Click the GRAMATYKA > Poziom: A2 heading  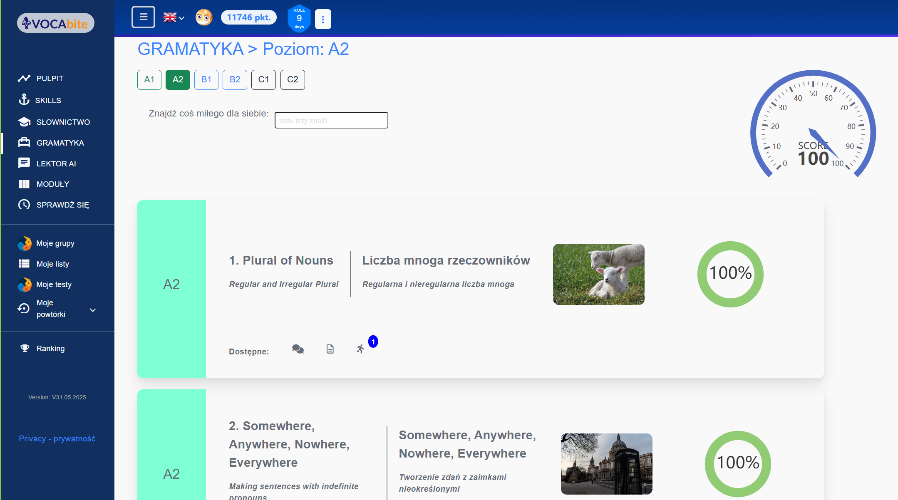click(243, 49)
